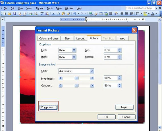Viewport: 162px width, 131px height.
Task: Click the Brightness slider thumb
Action: 76,78
